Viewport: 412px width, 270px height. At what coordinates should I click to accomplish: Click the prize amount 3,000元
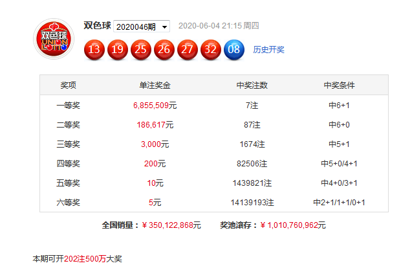click(x=155, y=144)
